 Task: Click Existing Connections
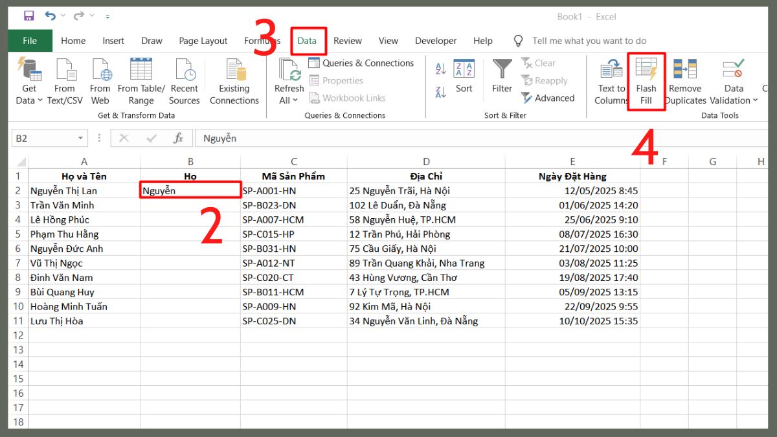pos(234,81)
